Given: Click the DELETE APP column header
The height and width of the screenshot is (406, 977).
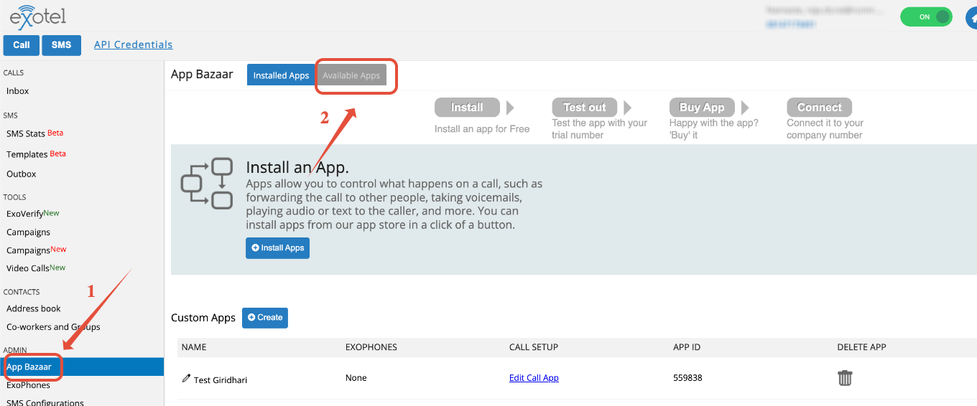Looking at the screenshot, I should pyautogui.click(x=861, y=347).
